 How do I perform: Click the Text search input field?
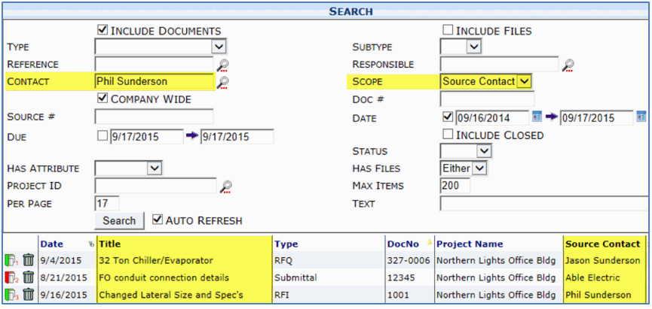(544, 204)
